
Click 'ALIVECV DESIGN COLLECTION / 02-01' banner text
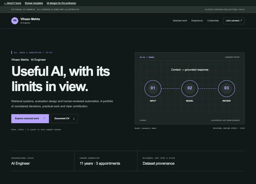(225, 10)
